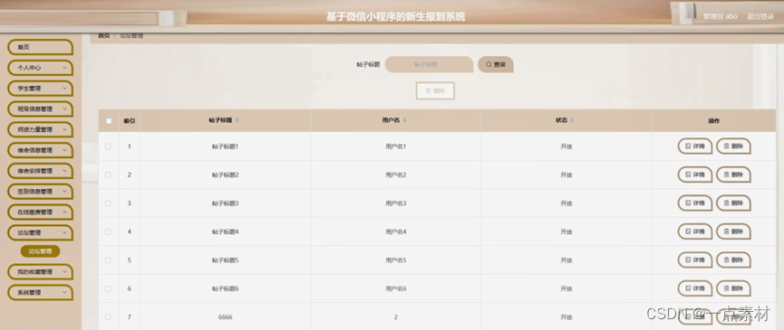Remove row 帖子标题5 using 删除

733,260
